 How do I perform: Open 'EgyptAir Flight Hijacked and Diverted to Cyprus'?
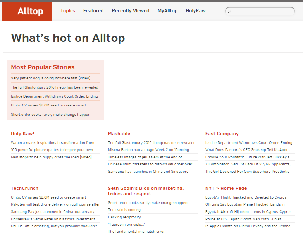point(246,197)
